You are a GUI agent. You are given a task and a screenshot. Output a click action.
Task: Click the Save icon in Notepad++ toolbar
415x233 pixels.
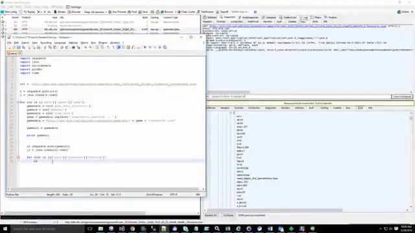19,47
